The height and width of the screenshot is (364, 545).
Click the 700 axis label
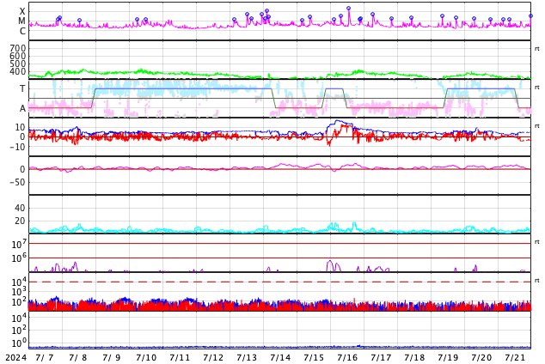pyautogui.click(x=18, y=48)
